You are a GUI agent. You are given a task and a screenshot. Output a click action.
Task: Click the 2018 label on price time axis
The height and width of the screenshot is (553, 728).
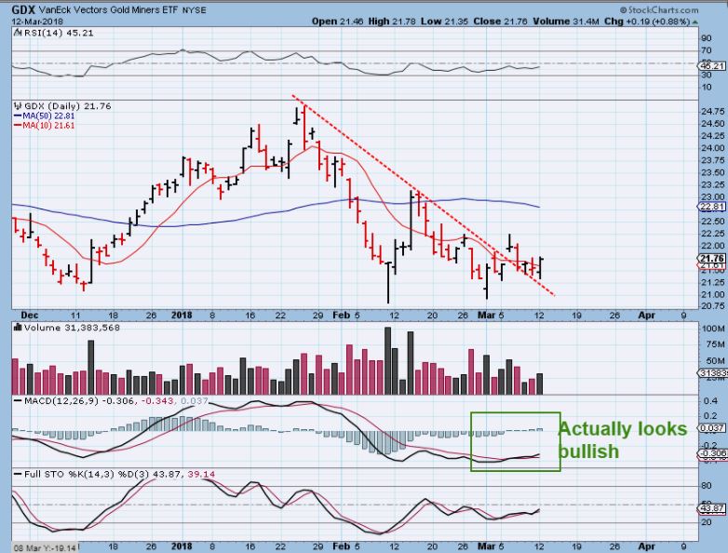(x=182, y=315)
